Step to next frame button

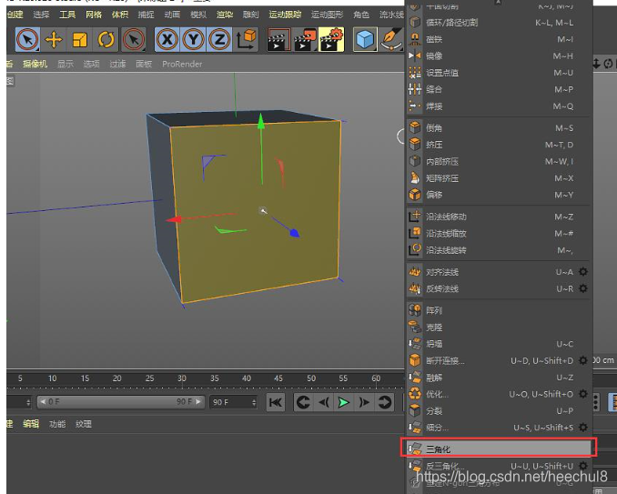click(364, 402)
